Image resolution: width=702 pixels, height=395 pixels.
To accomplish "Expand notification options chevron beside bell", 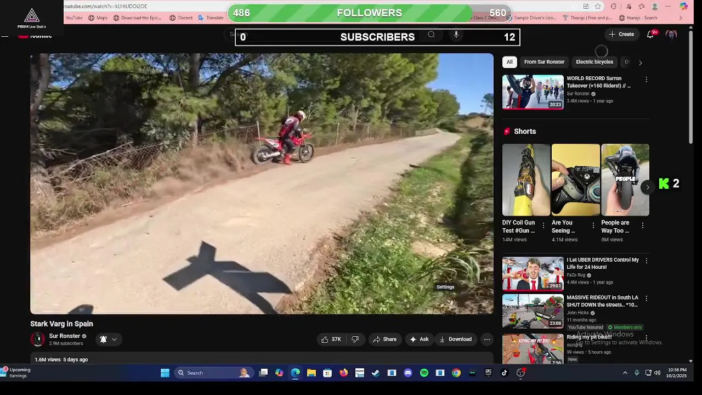I will click(114, 339).
